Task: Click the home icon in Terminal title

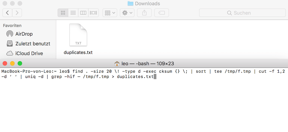Action: click(117, 64)
